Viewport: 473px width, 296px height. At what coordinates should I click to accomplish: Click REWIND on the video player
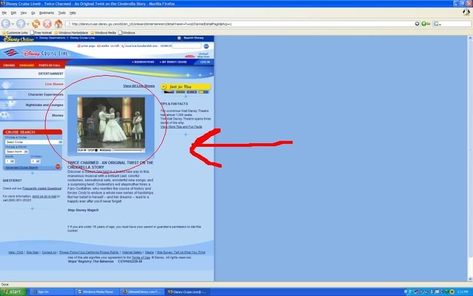[105, 150]
